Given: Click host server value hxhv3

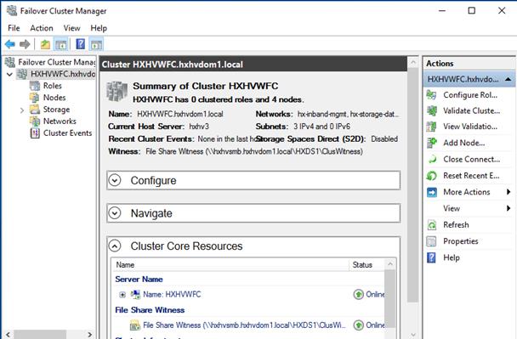Looking at the screenshot, I should pyautogui.click(x=199, y=127).
